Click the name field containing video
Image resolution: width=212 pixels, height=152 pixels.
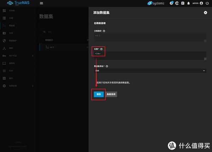point(150,55)
